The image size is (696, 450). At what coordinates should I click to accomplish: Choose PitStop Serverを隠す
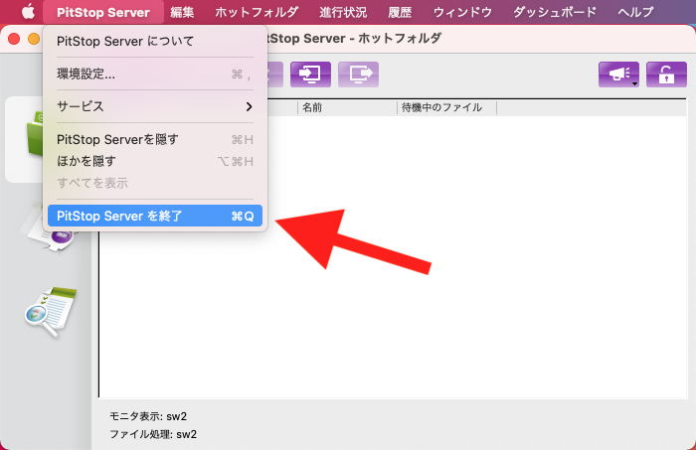coord(154,139)
